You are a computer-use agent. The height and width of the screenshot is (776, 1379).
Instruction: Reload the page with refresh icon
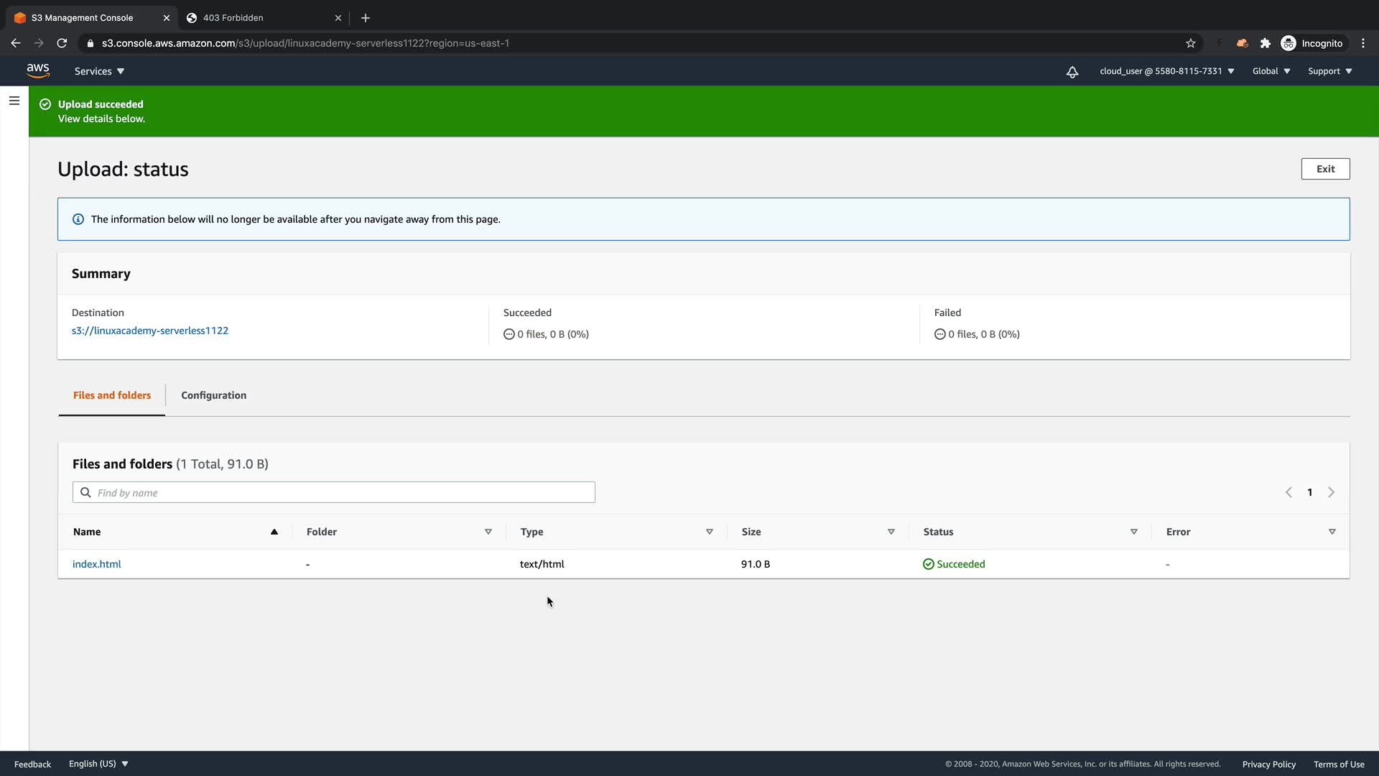pos(62,43)
